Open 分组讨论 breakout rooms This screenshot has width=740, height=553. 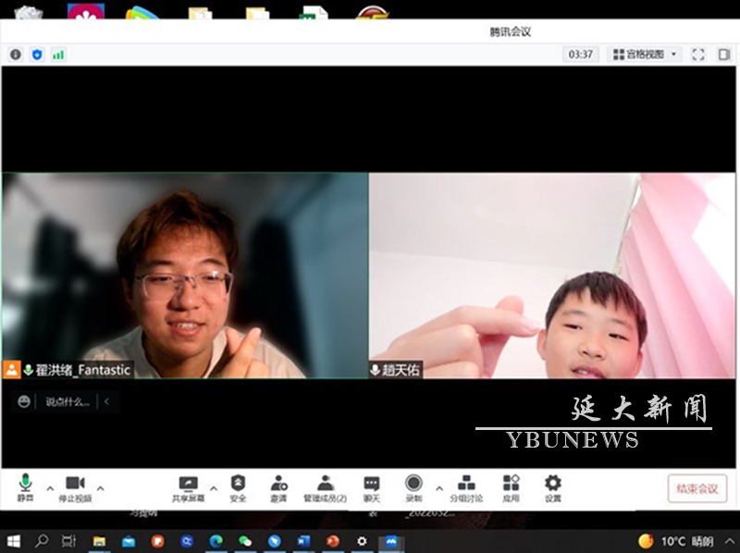466,487
